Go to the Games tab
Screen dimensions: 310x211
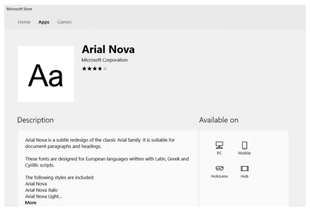pos(64,22)
